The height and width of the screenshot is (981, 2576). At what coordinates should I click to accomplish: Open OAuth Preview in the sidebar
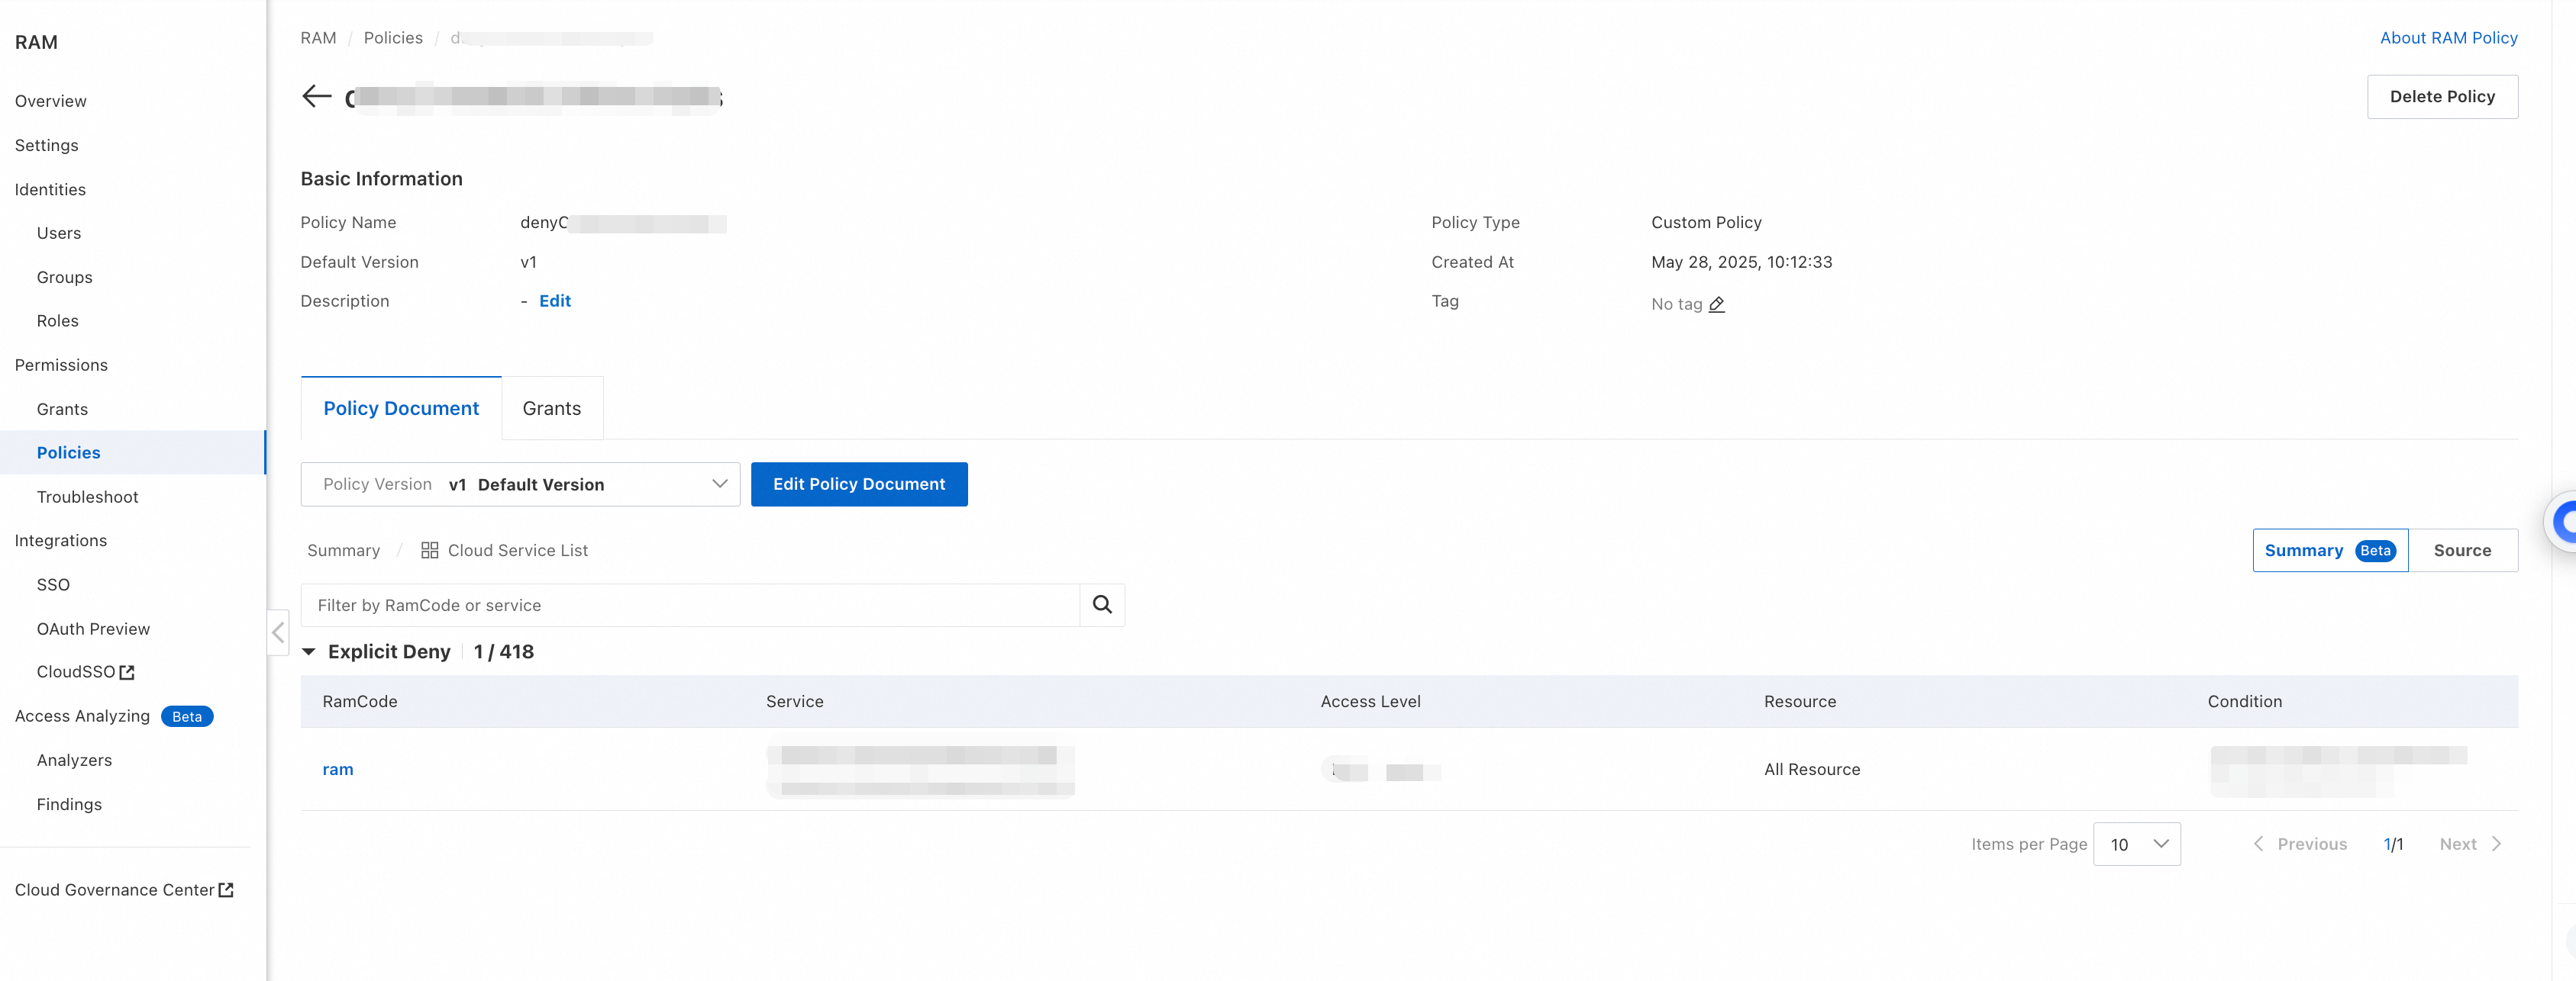93,629
